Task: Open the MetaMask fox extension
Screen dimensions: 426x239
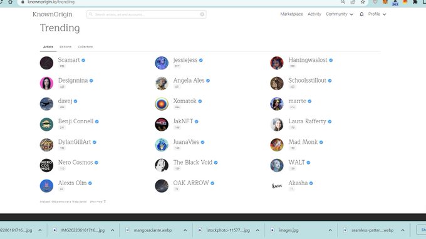Action: (x=385, y=2)
